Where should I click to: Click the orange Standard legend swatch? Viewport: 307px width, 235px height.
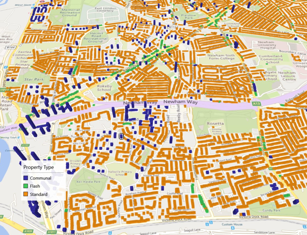point(26,194)
